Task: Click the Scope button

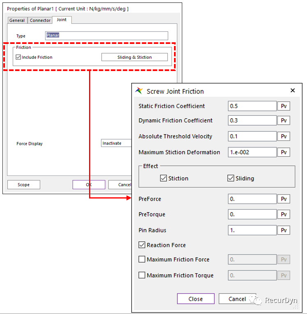Action: coord(24,185)
